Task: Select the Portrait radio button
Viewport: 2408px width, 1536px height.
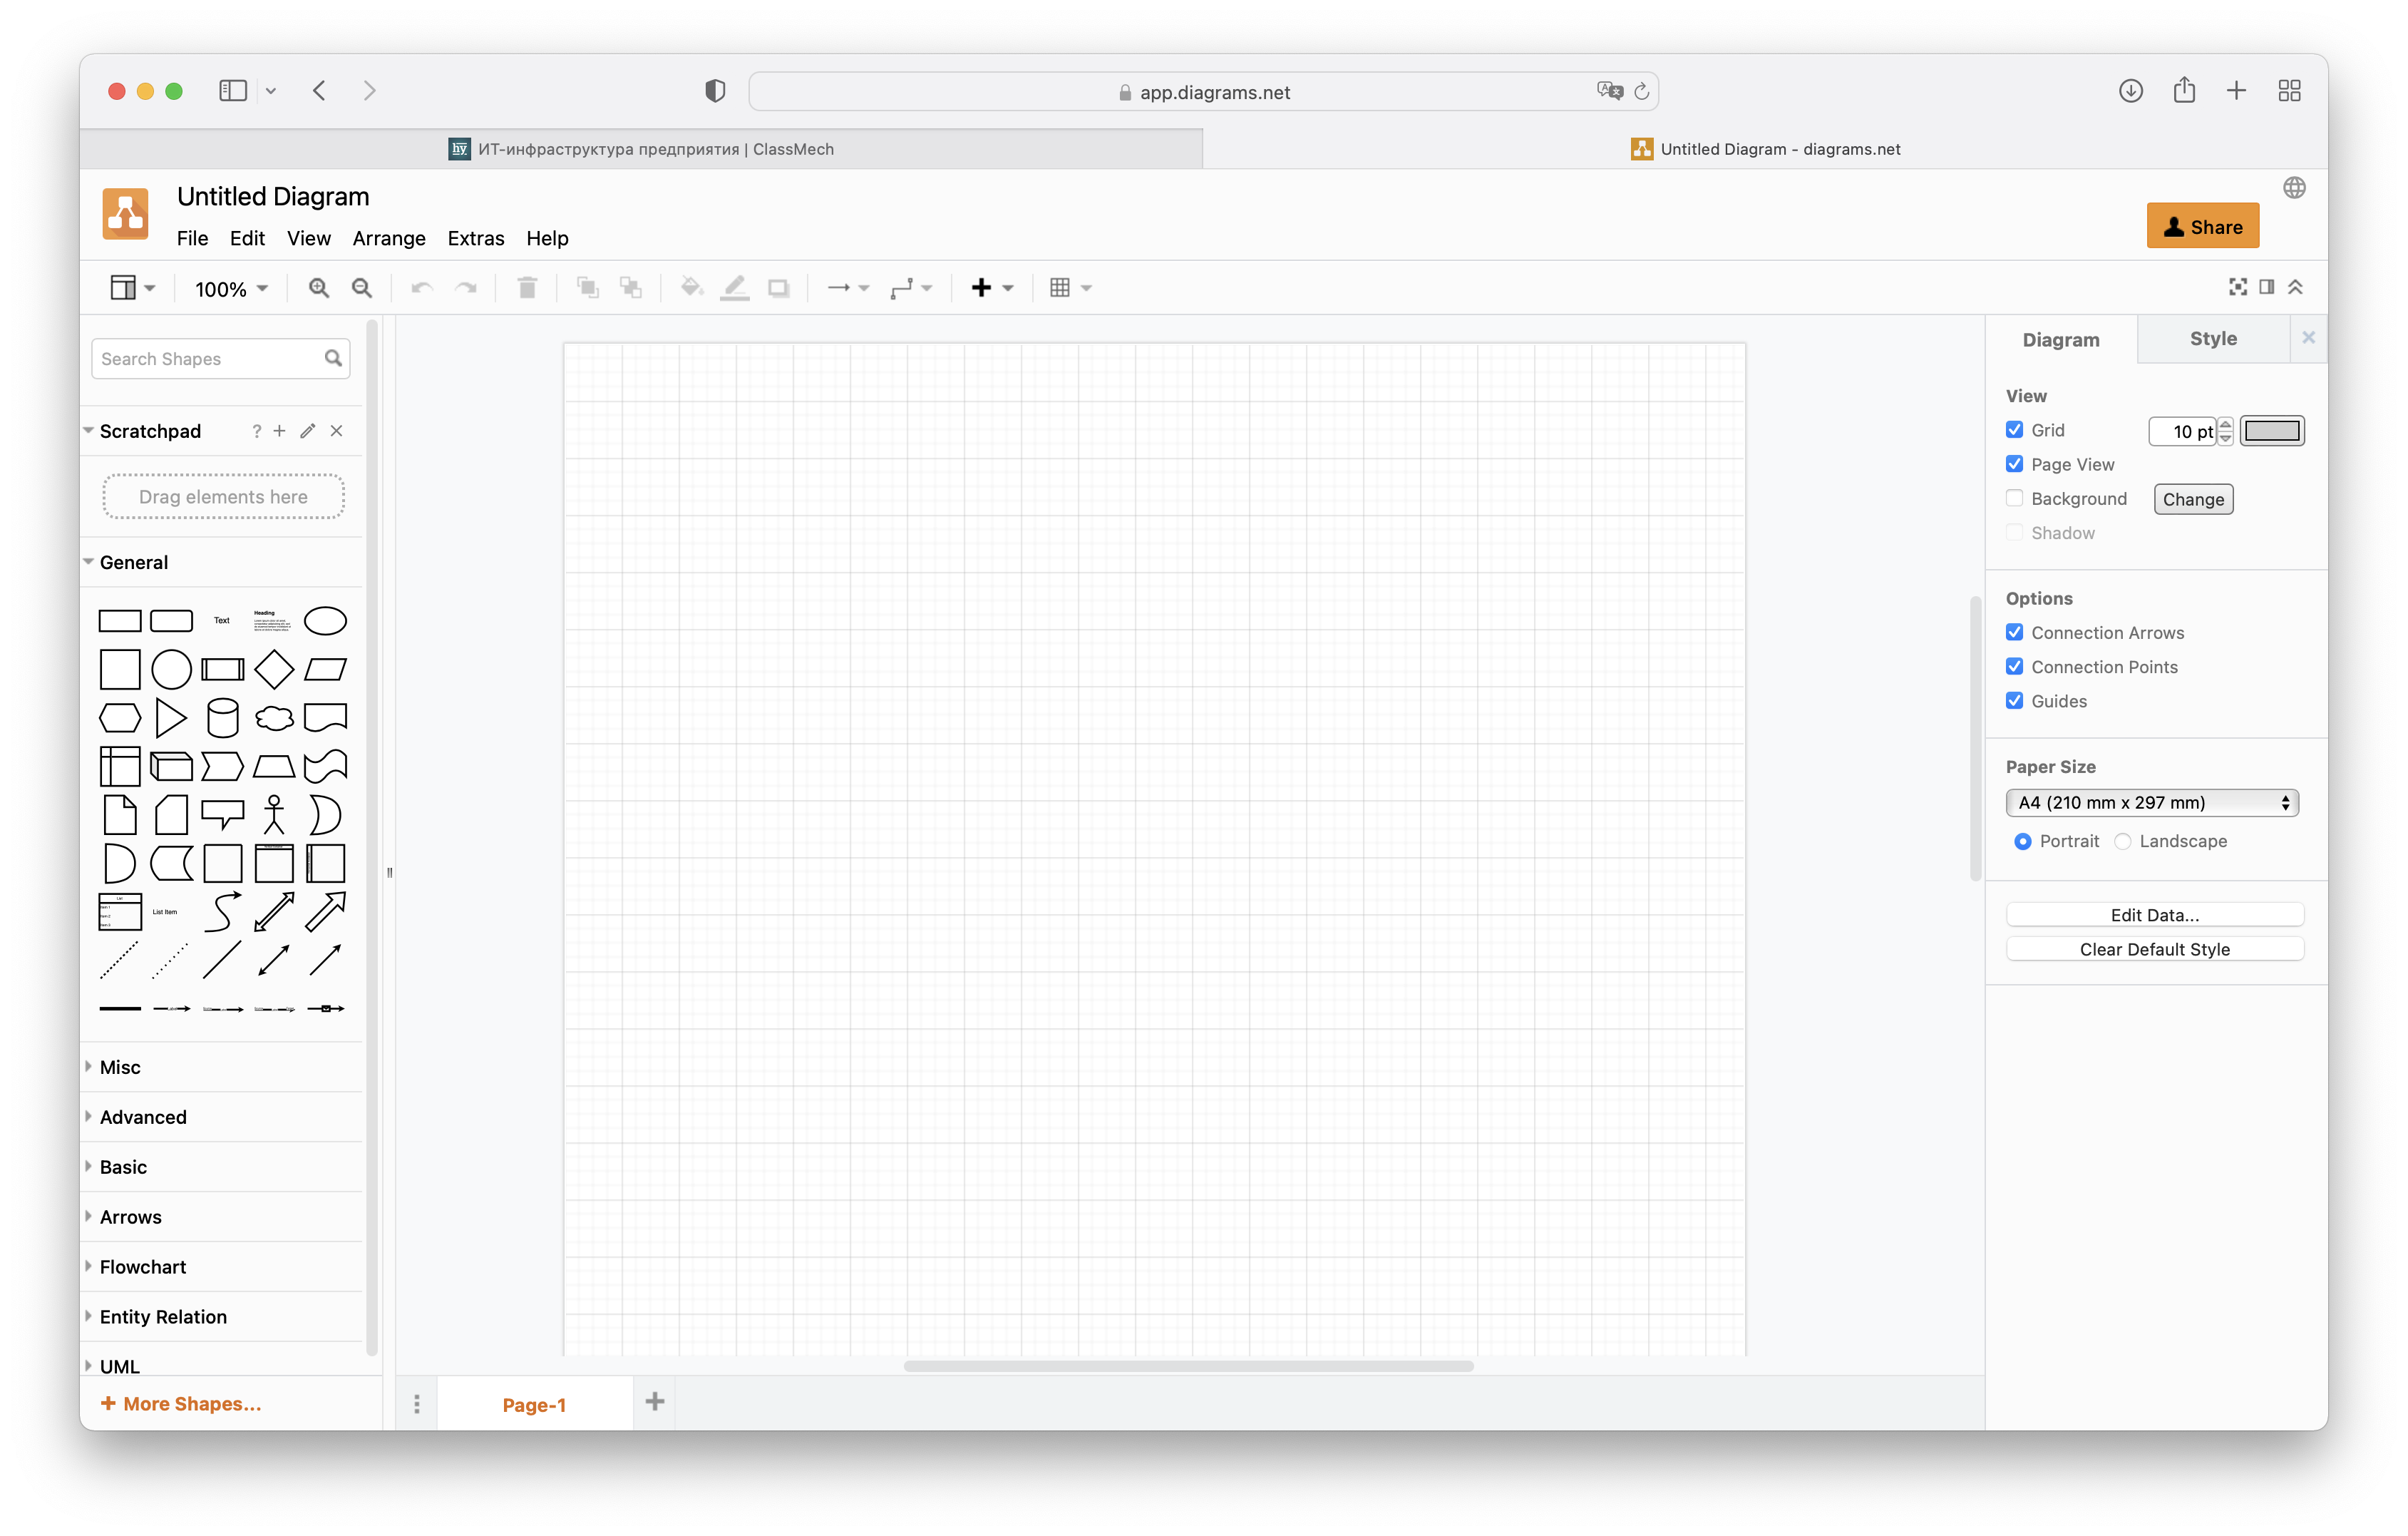Action: tap(2022, 841)
